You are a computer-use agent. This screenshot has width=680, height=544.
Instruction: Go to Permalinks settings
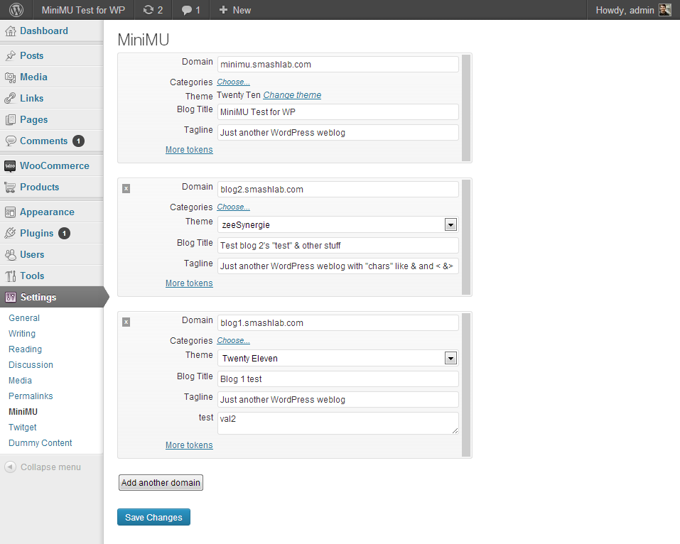point(31,396)
